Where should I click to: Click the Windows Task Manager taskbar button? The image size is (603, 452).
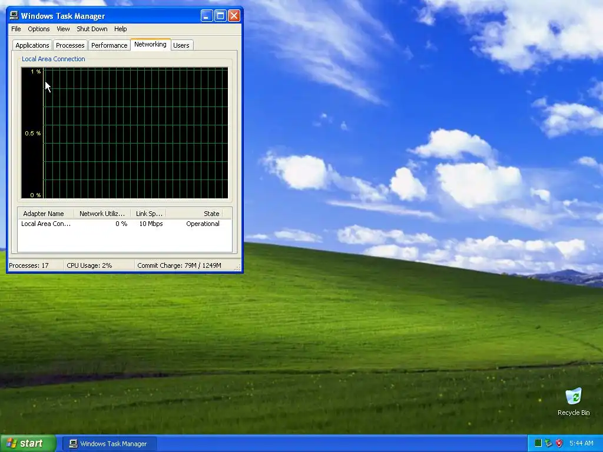(x=109, y=444)
